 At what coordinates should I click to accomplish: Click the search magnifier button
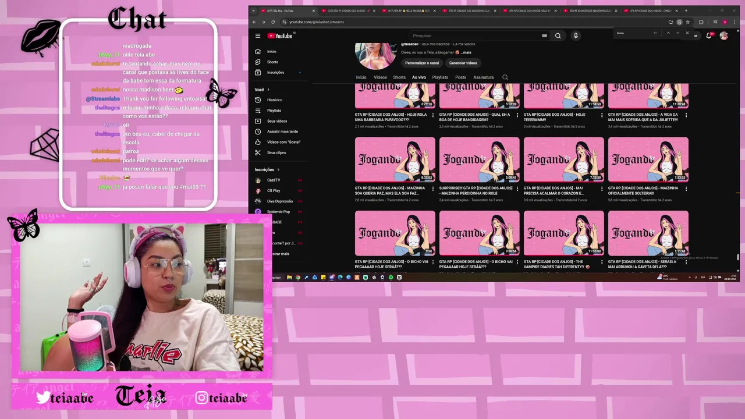click(x=558, y=35)
